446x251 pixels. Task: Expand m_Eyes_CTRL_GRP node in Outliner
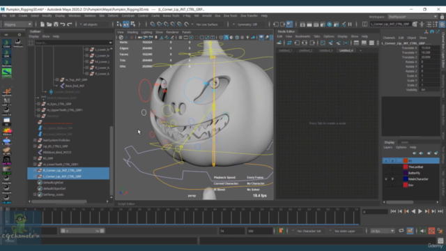point(38,104)
